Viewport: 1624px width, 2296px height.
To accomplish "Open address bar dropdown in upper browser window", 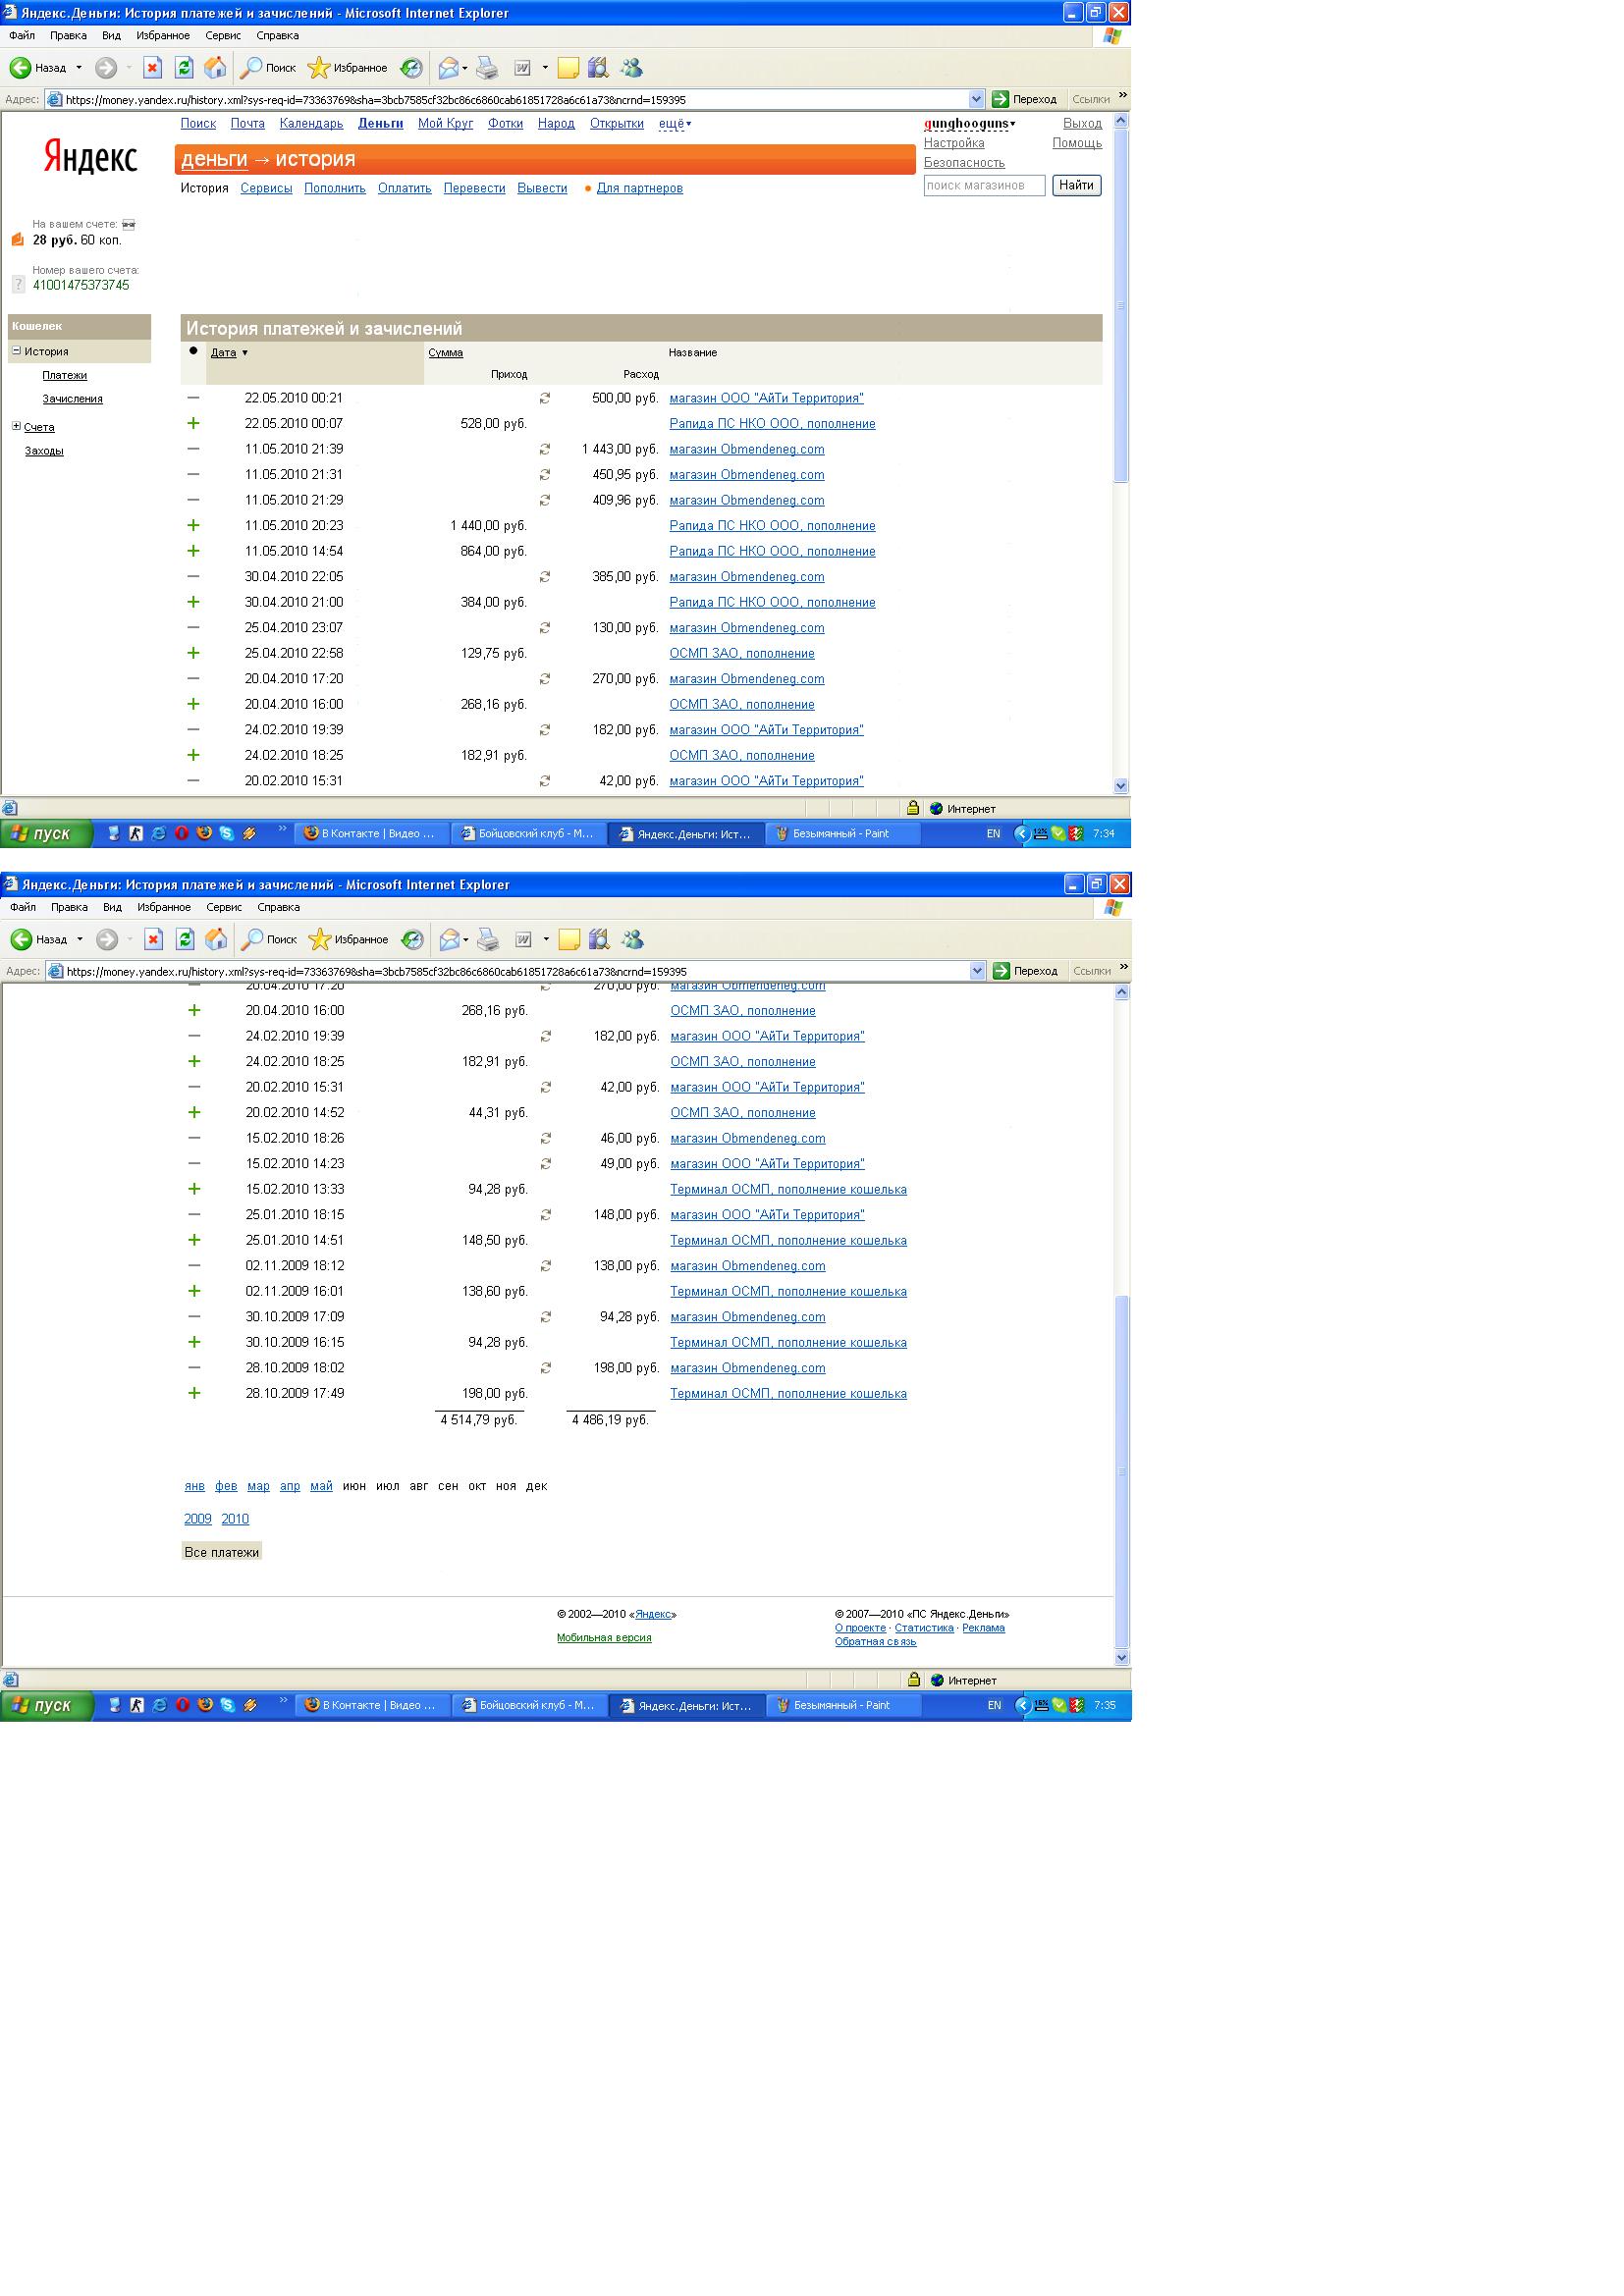I will point(976,99).
